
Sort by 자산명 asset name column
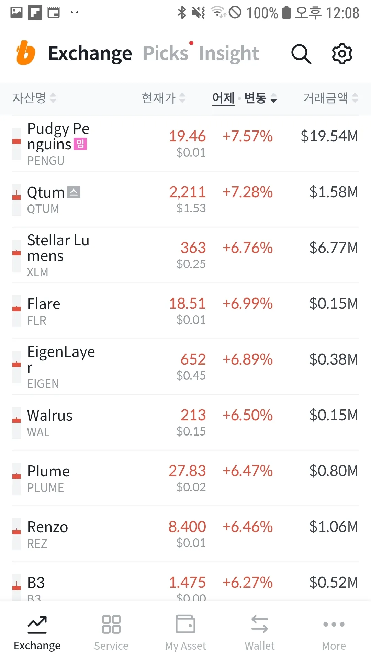click(34, 98)
